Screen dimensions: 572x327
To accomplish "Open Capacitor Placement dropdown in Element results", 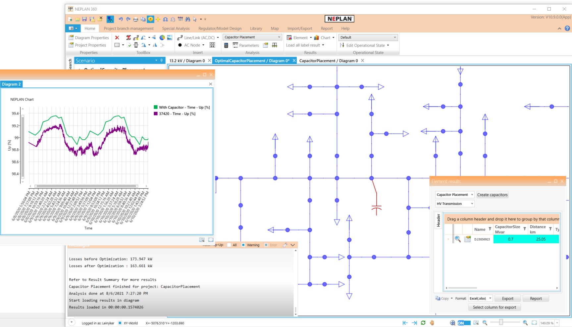I will pos(454,195).
